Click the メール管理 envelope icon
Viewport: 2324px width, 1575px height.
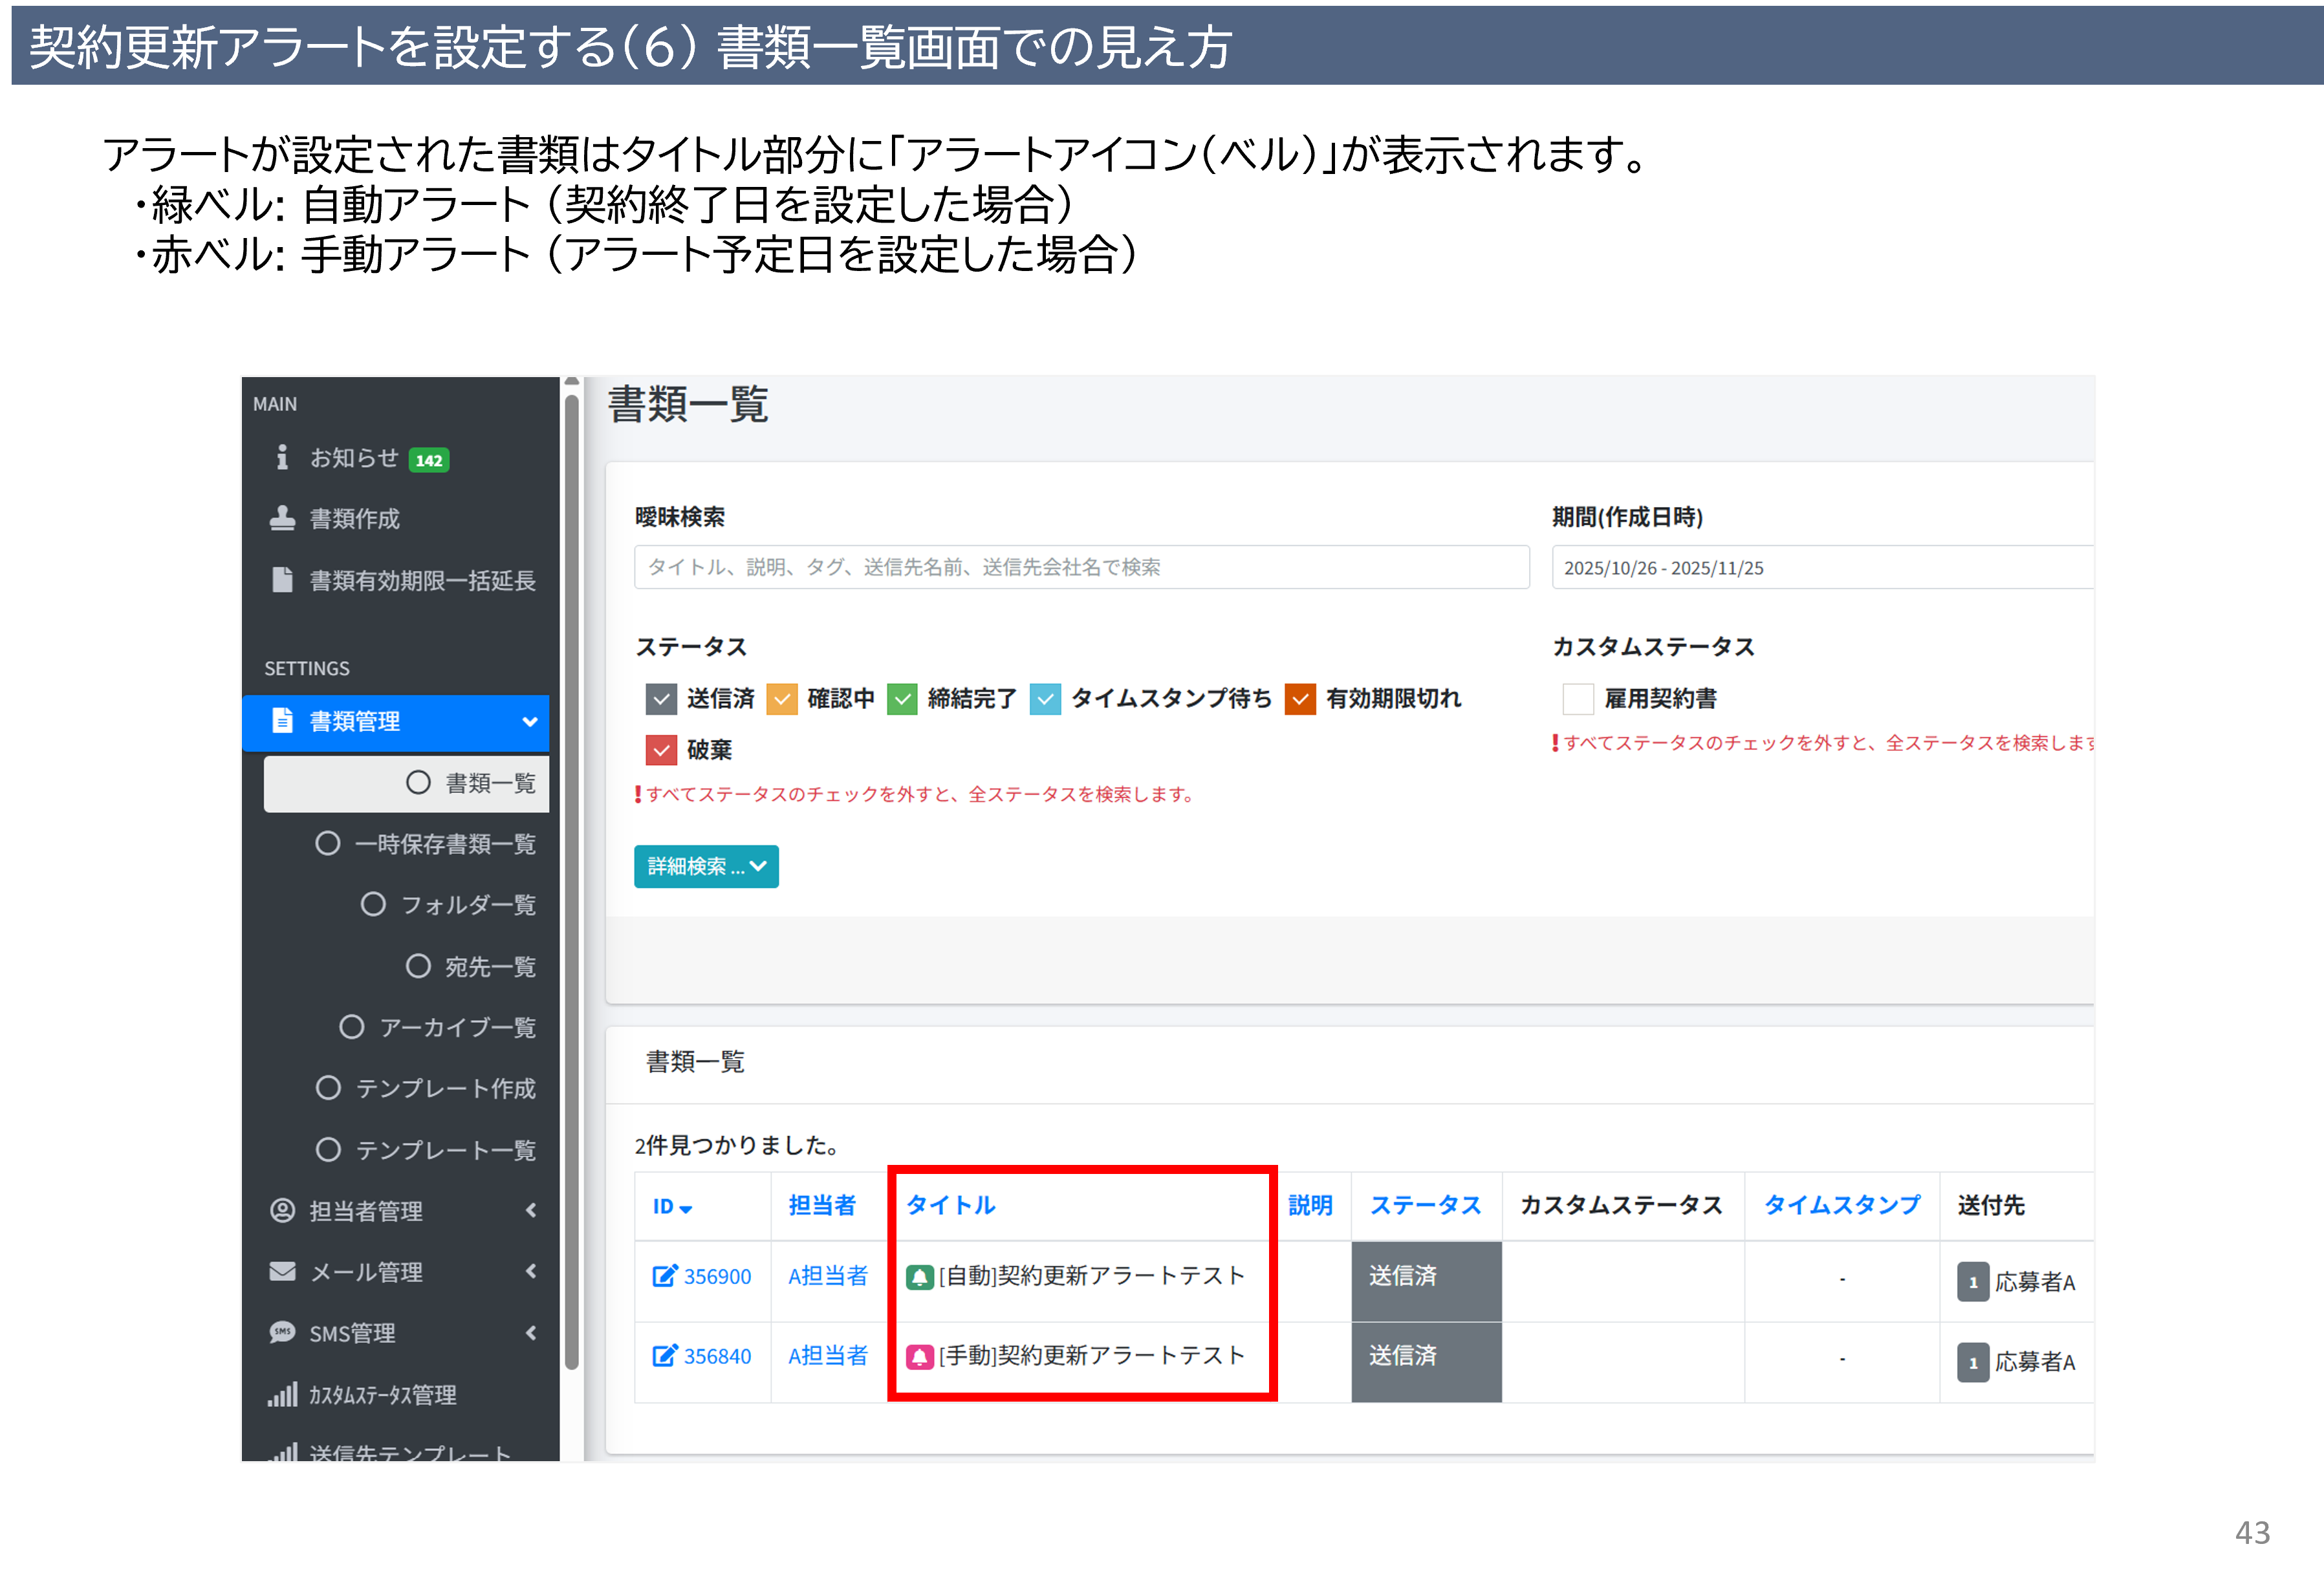click(282, 1272)
